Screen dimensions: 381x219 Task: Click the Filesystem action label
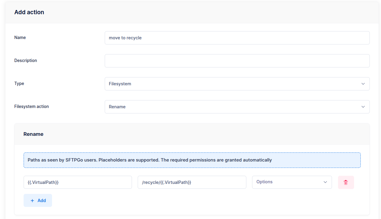pyautogui.click(x=31, y=106)
